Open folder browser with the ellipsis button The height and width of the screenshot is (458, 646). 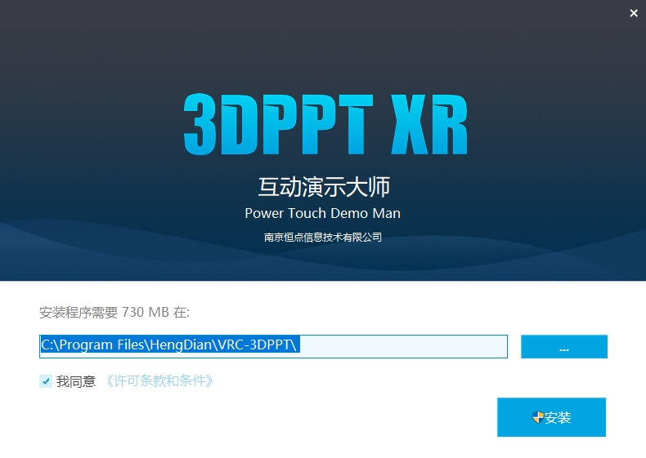(564, 346)
